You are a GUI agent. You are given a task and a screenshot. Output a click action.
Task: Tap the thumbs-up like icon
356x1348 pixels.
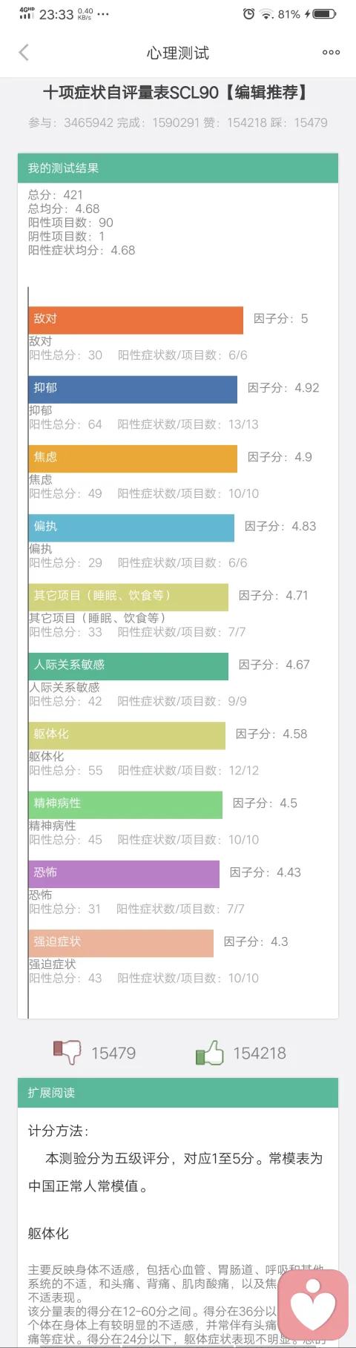point(210,1052)
